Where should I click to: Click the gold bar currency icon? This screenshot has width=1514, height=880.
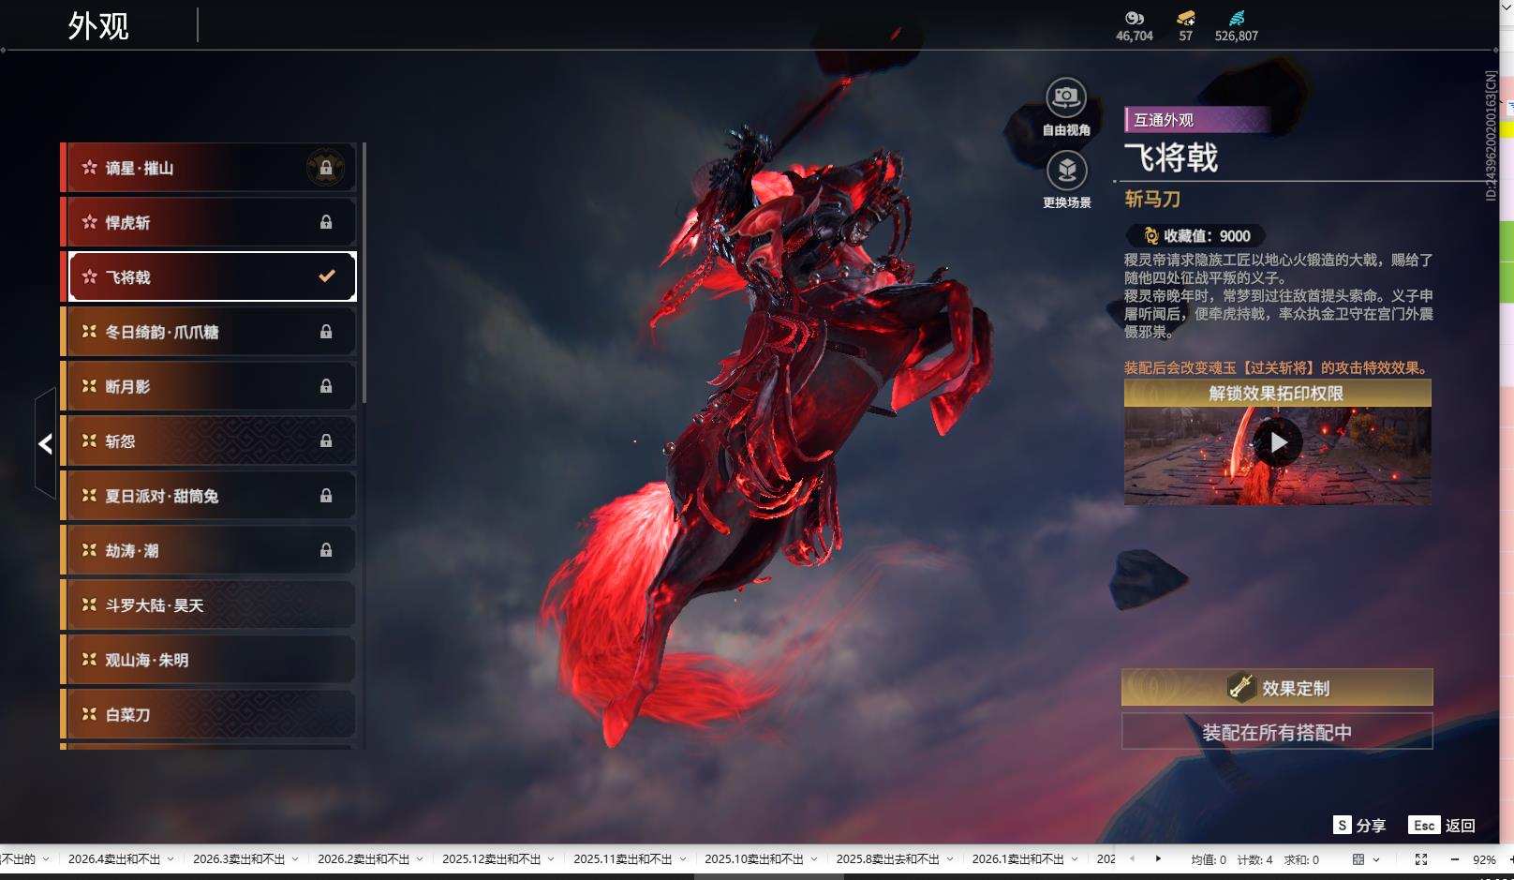pos(1186,18)
